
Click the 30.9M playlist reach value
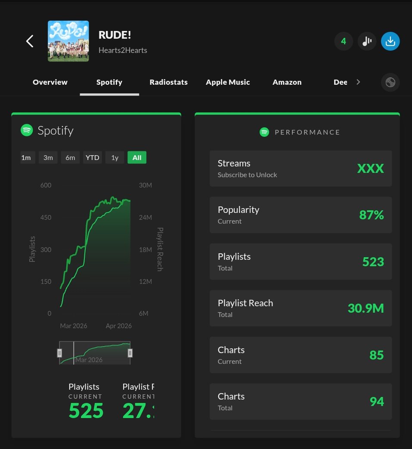point(366,308)
